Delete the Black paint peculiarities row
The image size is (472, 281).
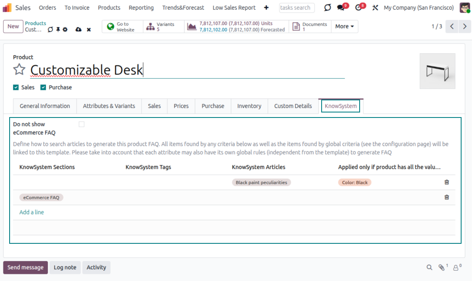(447, 182)
